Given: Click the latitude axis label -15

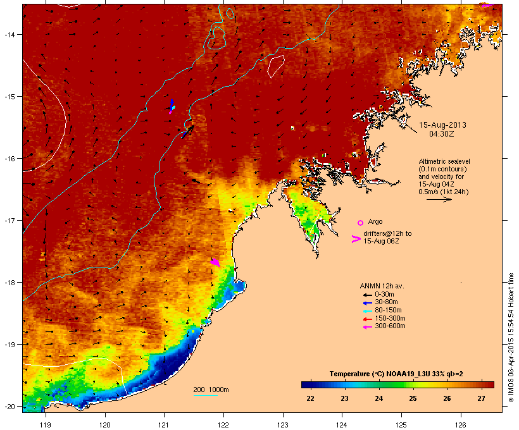Looking at the screenshot, I should (x=9, y=97).
